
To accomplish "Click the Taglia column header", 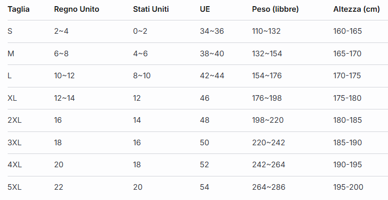I will (18, 9).
